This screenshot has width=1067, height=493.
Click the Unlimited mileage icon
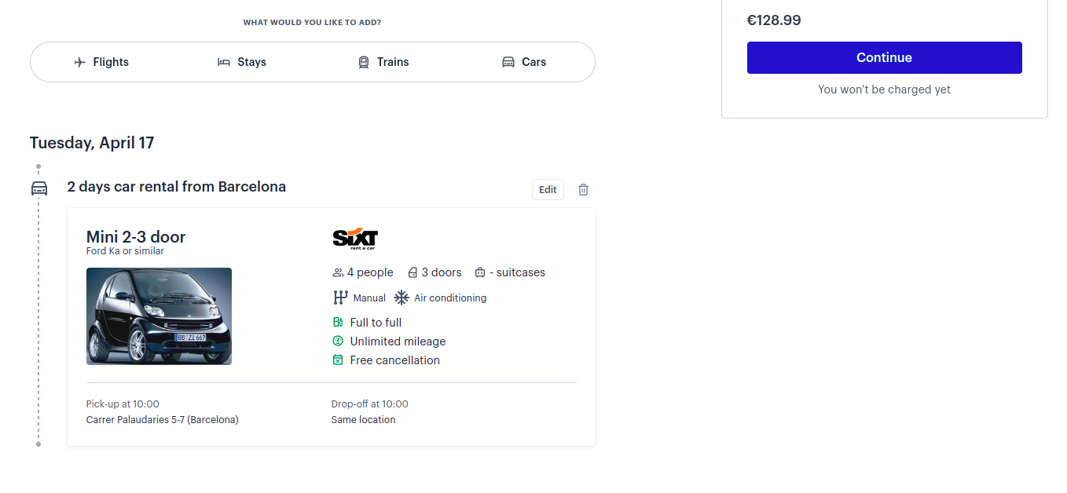click(x=338, y=341)
